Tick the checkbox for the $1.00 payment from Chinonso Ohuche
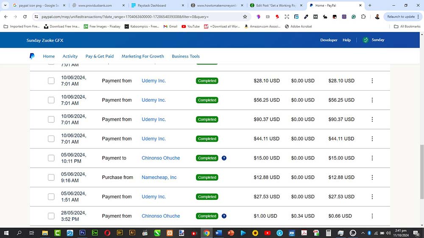424x238 pixels. [51, 216]
